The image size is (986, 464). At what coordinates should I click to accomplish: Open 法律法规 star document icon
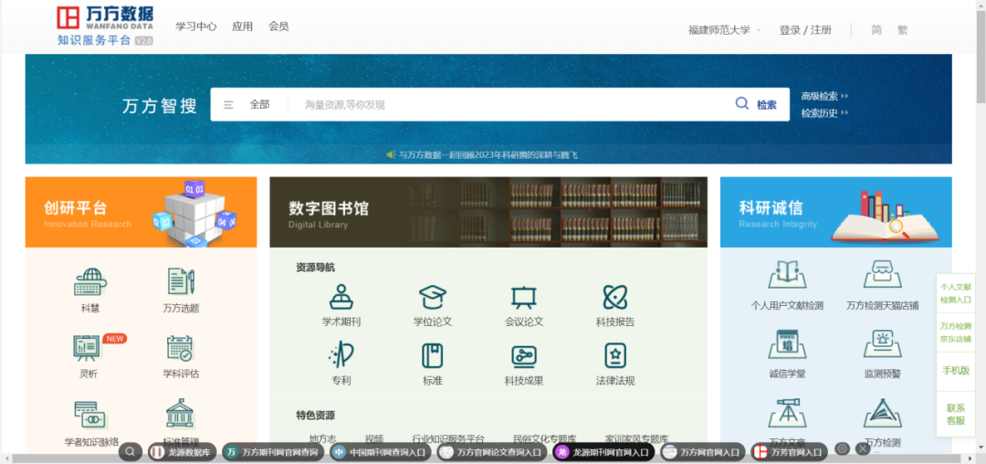click(615, 356)
